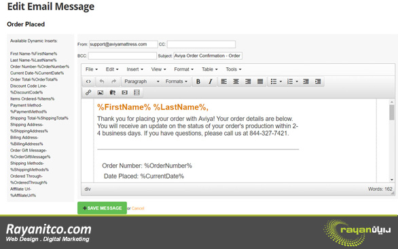Click 'First Name-%FirstName%' dynamic insert
This screenshot has width=398, height=249.
pos(33,54)
